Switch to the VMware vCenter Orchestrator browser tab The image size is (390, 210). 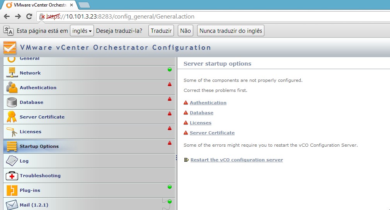click(x=39, y=5)
